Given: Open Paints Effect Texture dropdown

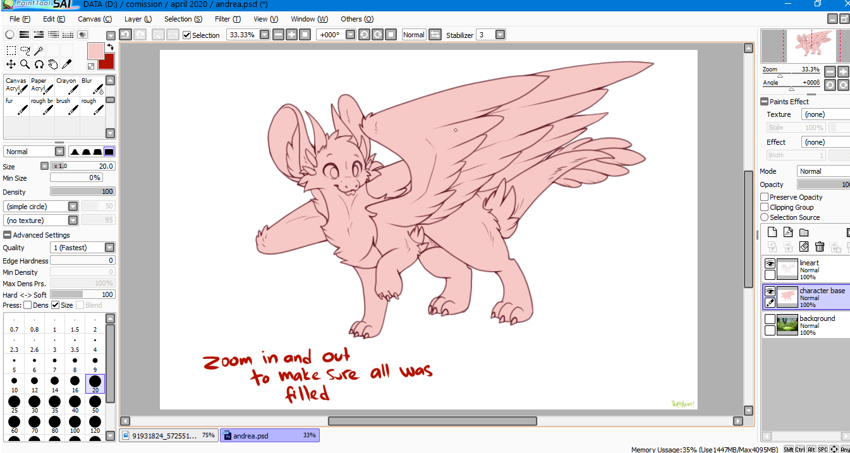Looking at the screenshot, I should coord(825,114).
